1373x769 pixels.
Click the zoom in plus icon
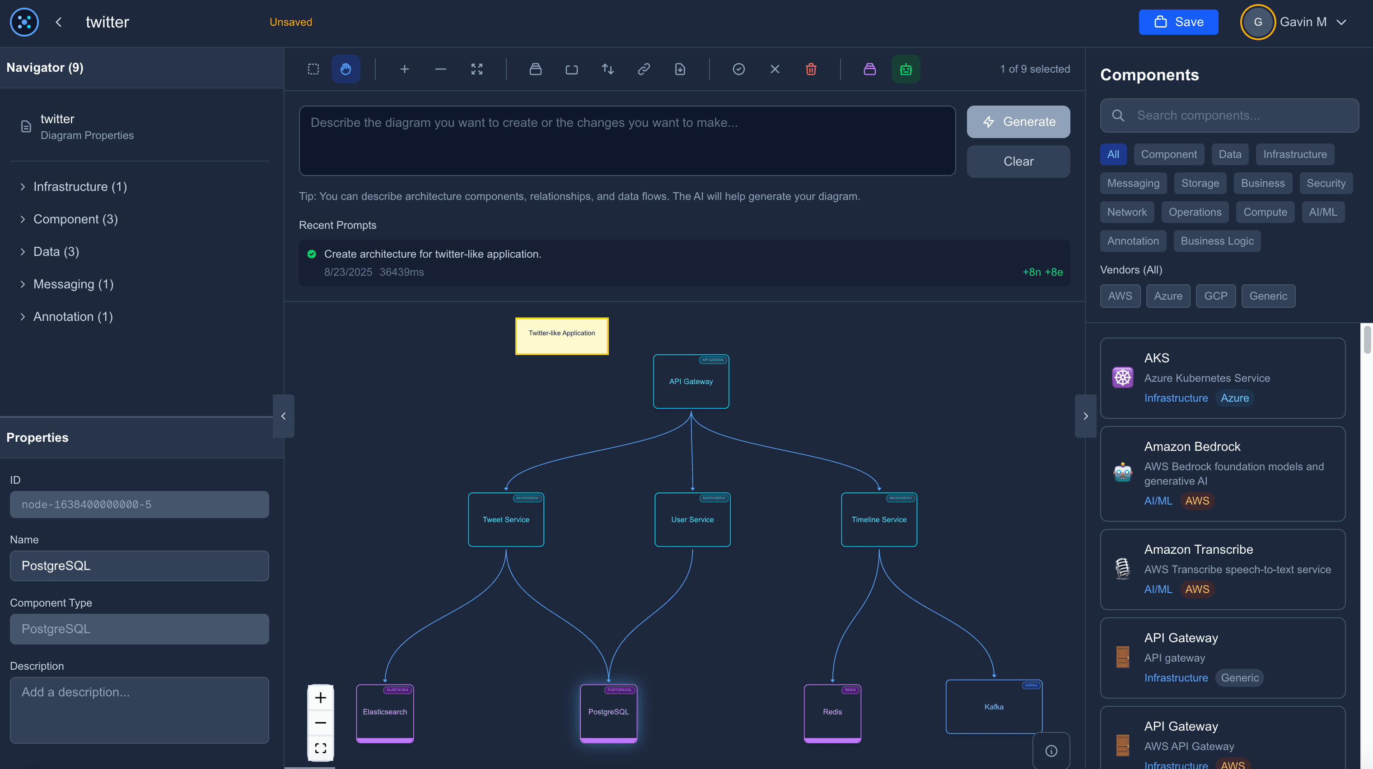tap(405, 69)
